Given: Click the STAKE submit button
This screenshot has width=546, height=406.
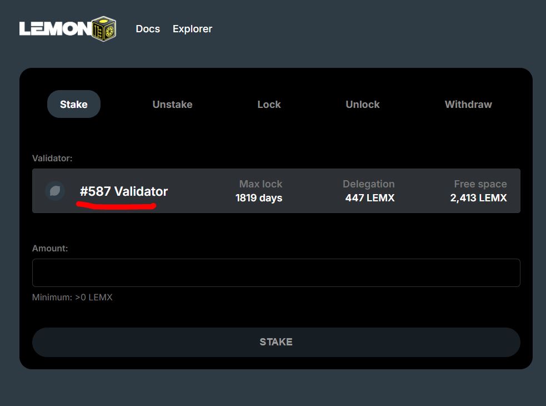Looking at the screenshot, I should tap(276, 342).
